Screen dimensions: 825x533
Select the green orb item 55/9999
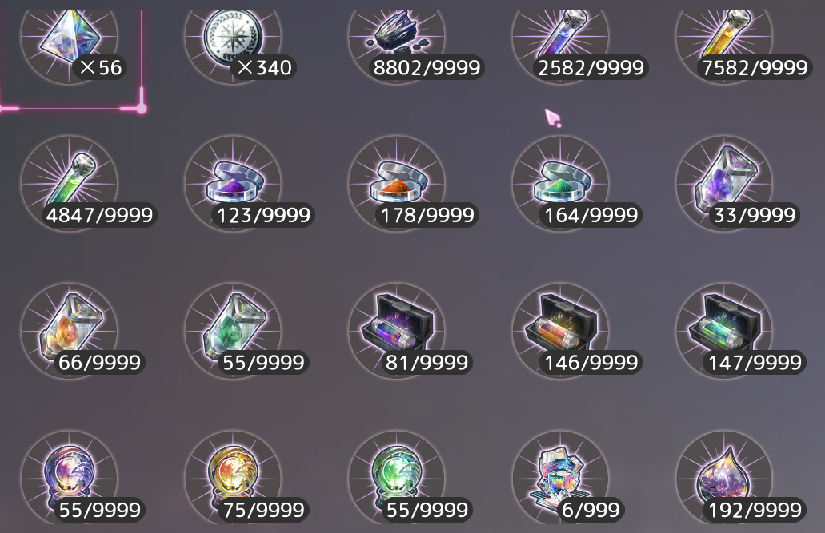(397, 477)
